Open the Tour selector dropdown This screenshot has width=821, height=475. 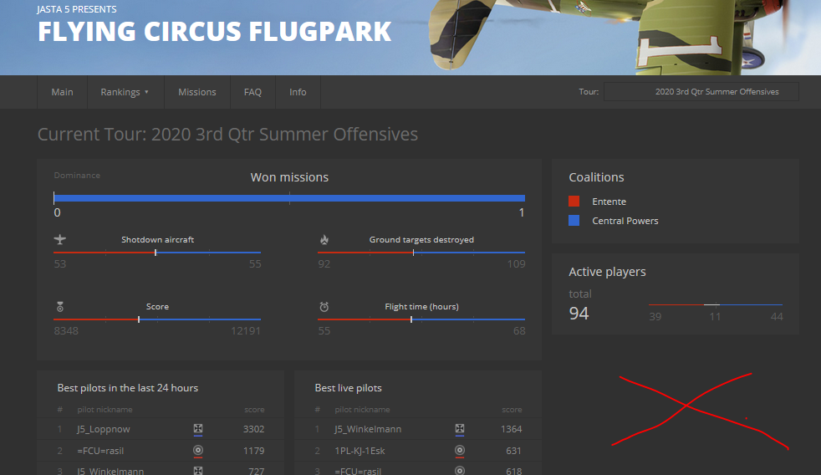701,92
